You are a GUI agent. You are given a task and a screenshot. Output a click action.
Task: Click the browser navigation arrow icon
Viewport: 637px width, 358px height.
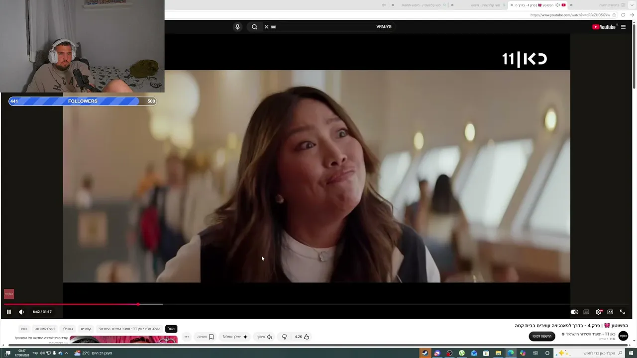click(x=632, y=15)
